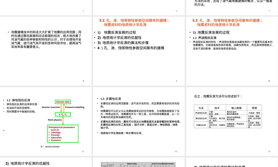The height and width of the screenshot is (167, 278).
Task: Click table header '输入数据'
Action: click(236, 108)
